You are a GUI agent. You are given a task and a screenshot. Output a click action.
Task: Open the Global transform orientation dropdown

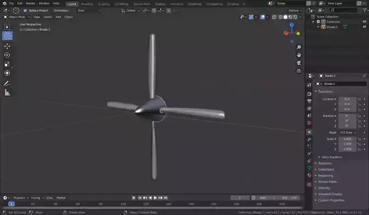[130, 10]
